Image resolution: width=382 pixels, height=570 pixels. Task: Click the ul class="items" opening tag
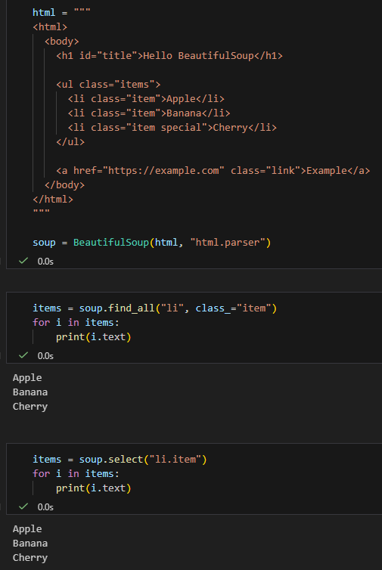[x=108, y=85]
